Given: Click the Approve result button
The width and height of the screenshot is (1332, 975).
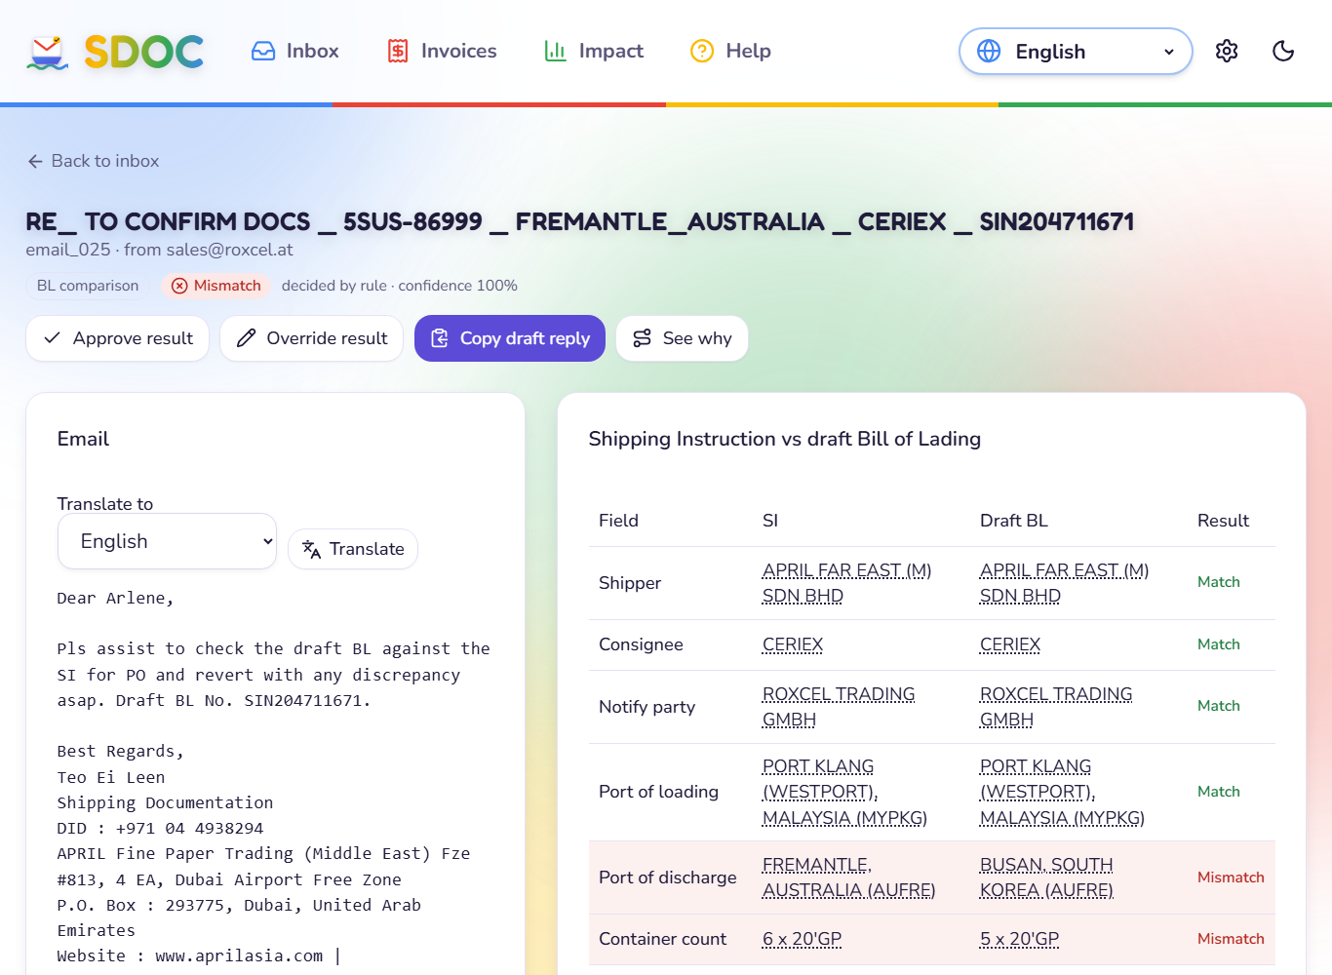Looking at the screenshot, I should (x=117, y=338).
